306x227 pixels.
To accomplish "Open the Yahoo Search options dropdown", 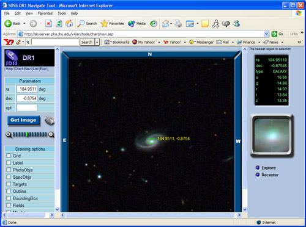I will (x=97, y=42).
